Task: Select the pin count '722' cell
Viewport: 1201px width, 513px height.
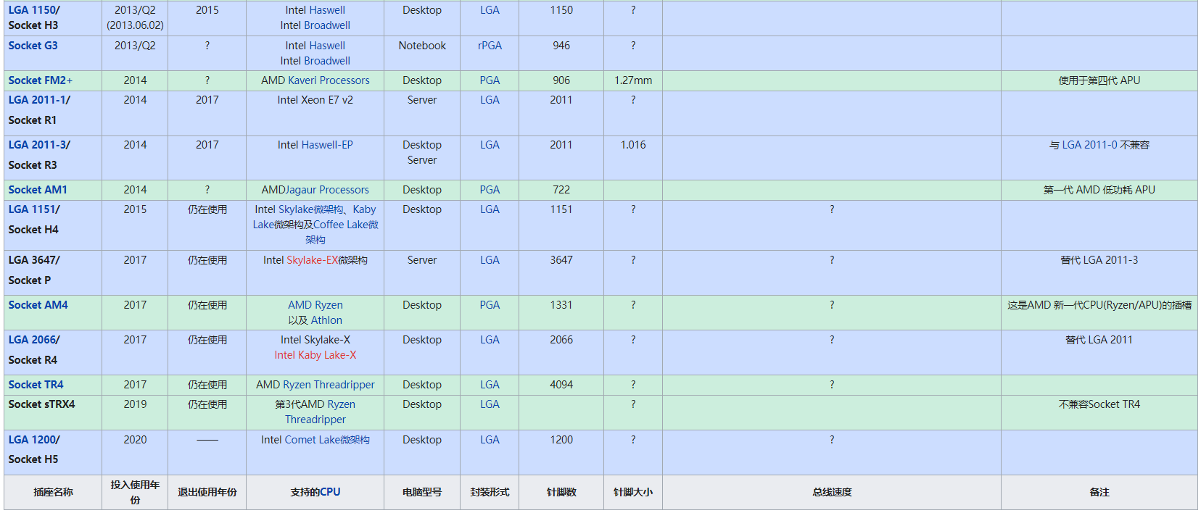Action: 561,190
